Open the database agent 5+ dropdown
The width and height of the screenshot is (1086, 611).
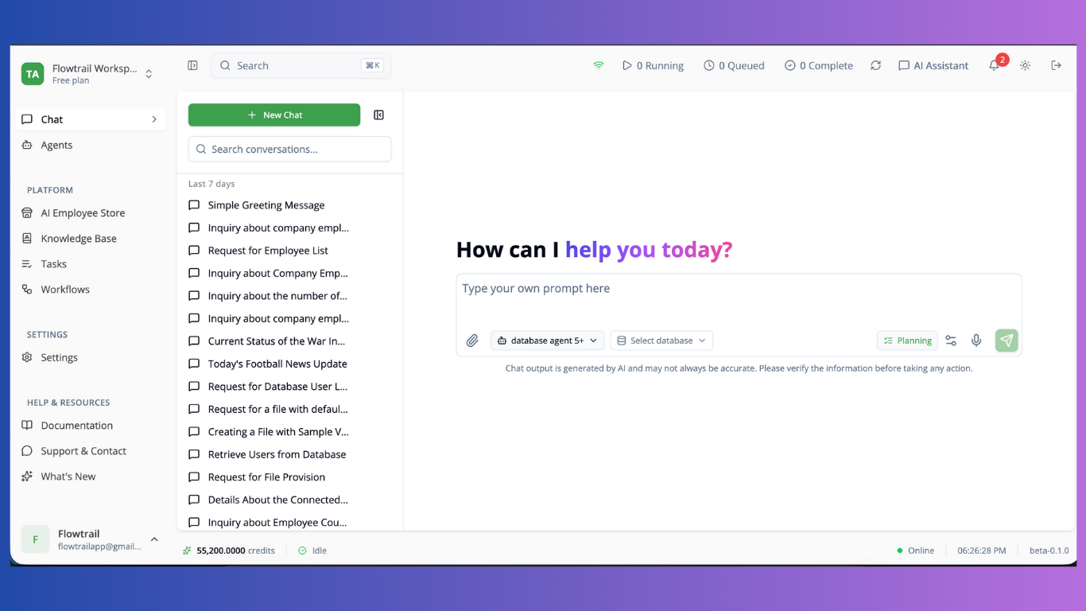coord(547,341)
